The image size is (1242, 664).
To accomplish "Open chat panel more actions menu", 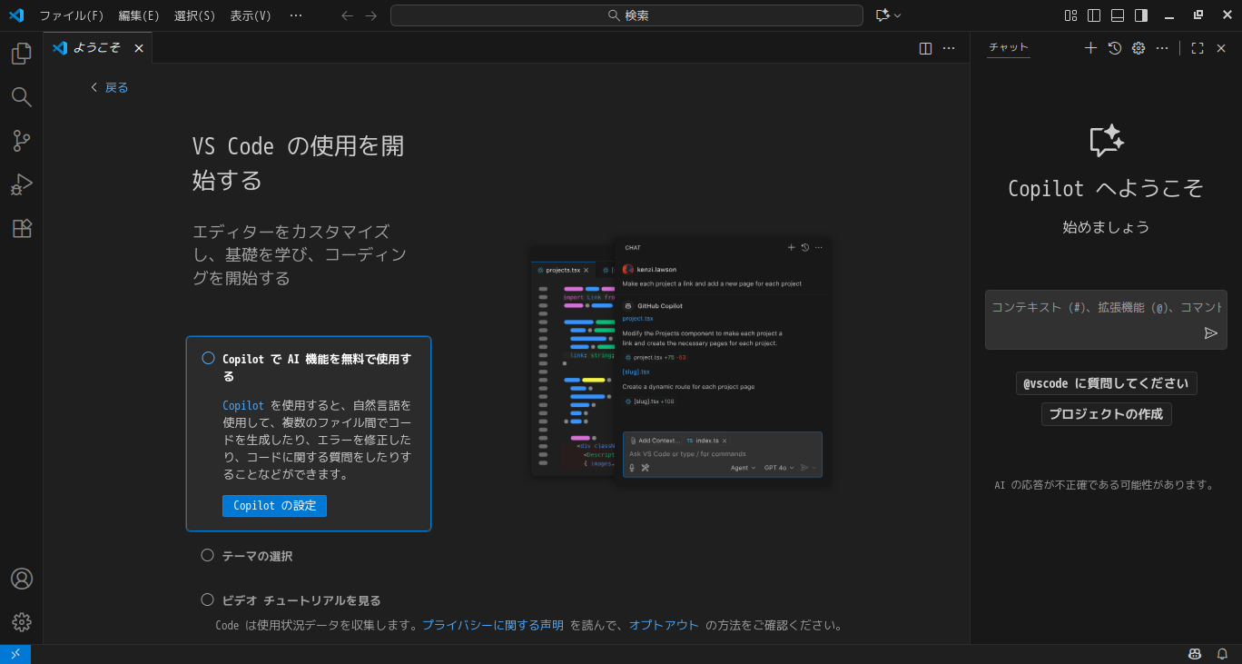I will [1162, 48].
